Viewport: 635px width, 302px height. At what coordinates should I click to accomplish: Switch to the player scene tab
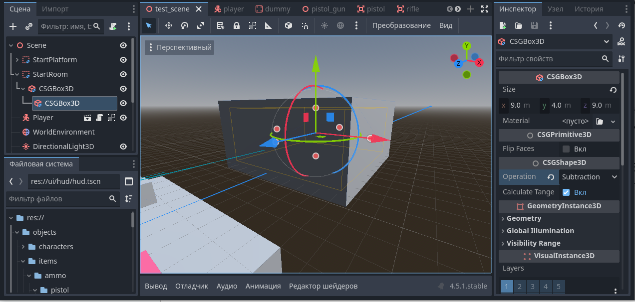[229, 9]
